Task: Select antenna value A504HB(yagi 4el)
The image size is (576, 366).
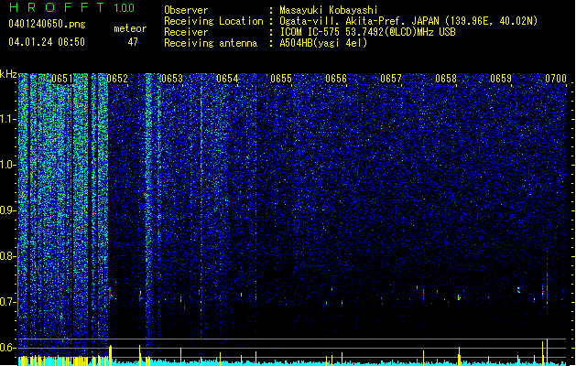Action: tap(323, 43)
